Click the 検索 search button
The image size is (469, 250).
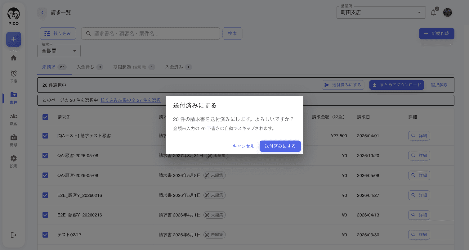[232, 34]
